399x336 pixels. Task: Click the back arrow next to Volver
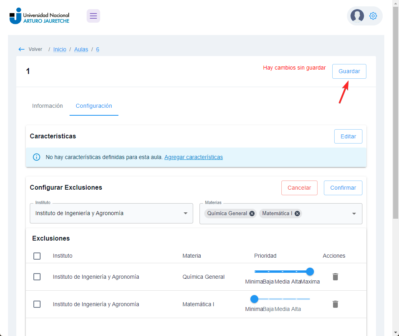pyautogui.click(x=21, y=49)
